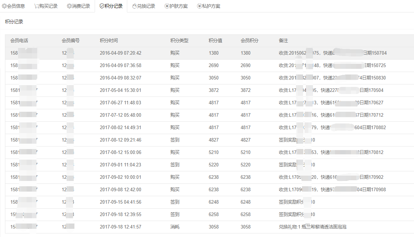The width and height of the screenshot is (414, 237).
Task: Click the remark ending in 日期150704
Action: 333,53
